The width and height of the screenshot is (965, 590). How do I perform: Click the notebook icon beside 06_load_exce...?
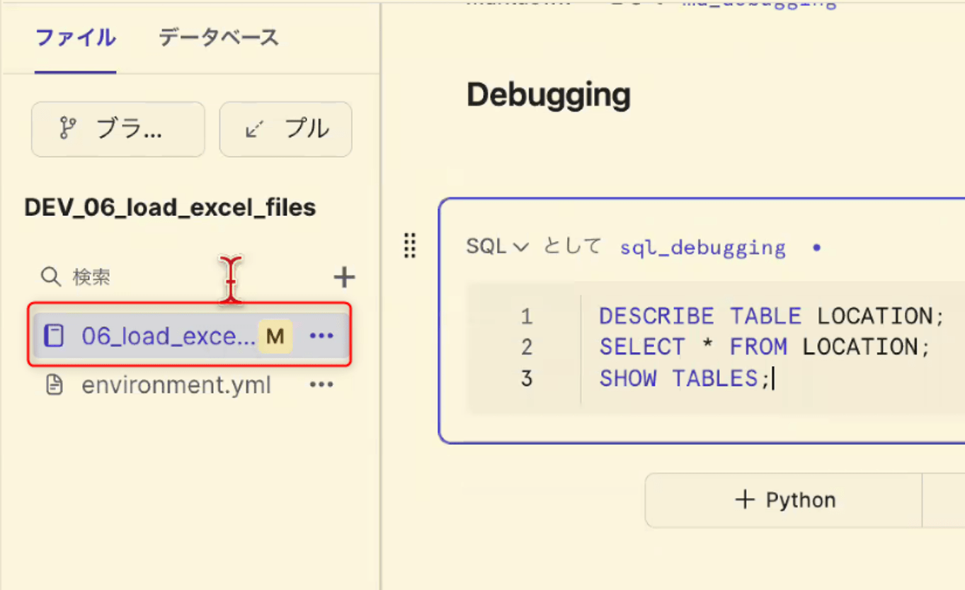(x=54, y=336)
